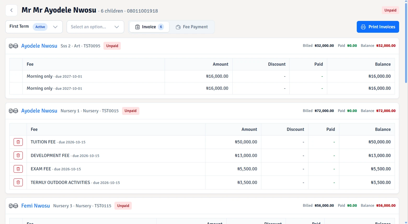Image resolution: width=408 pixels, height=224 pixels.
Task: Click the avatar icon beside Sss 2 Ayodele Nwosu
Action: [13, 46]
